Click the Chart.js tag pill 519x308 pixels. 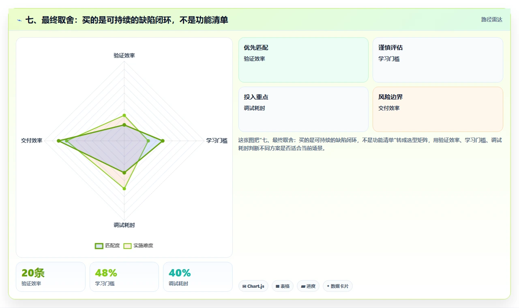tap(253, 286)
